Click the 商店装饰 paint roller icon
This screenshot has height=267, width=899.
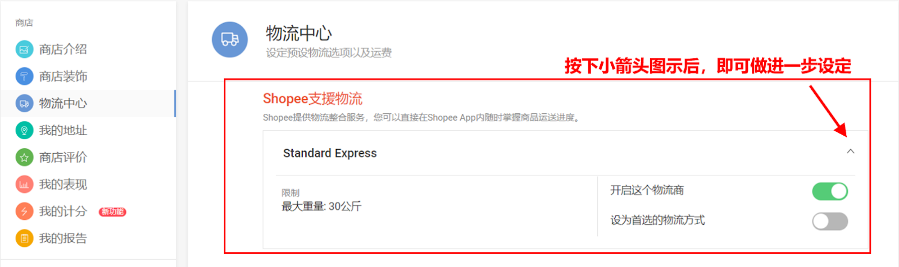[x=24, y=76]
